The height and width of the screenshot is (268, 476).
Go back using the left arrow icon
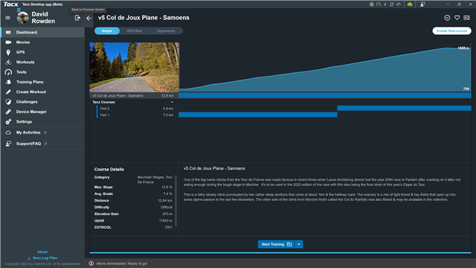click(x=89, y=18)
